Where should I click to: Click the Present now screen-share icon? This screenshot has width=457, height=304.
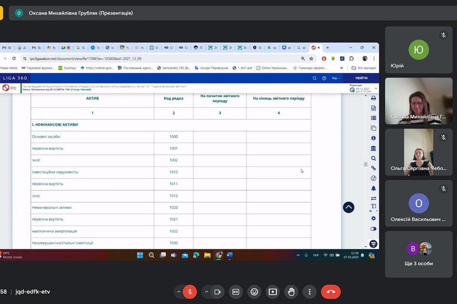point(273,292)
